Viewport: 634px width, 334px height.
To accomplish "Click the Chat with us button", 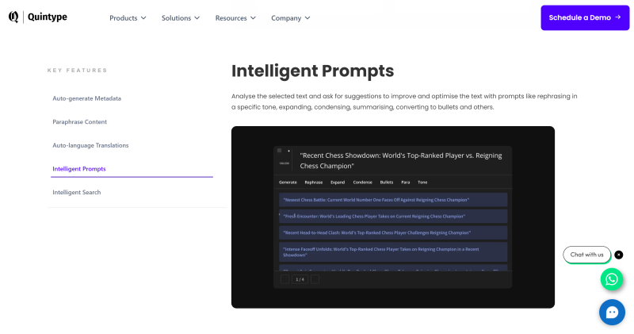I will pyautogui.click(x=586, y=255).
